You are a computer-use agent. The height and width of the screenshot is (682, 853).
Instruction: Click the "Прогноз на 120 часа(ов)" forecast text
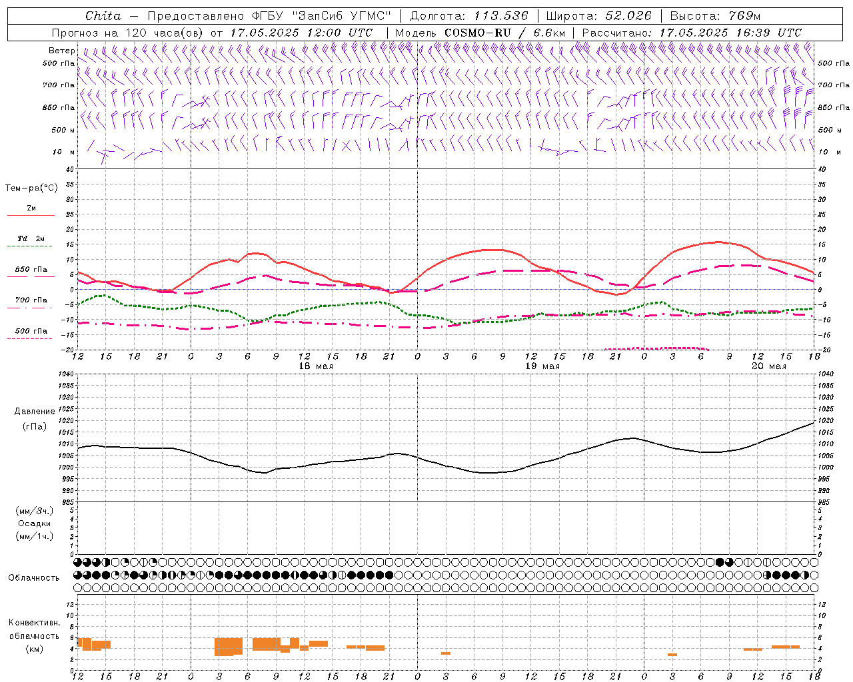128,33
